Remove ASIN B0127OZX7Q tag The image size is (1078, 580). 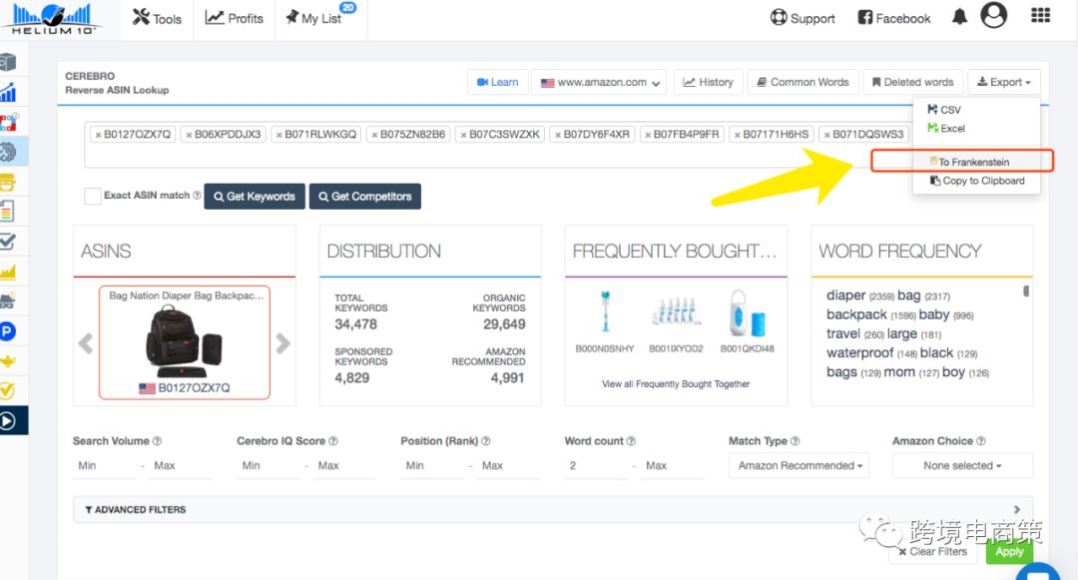tap(98, 135)
